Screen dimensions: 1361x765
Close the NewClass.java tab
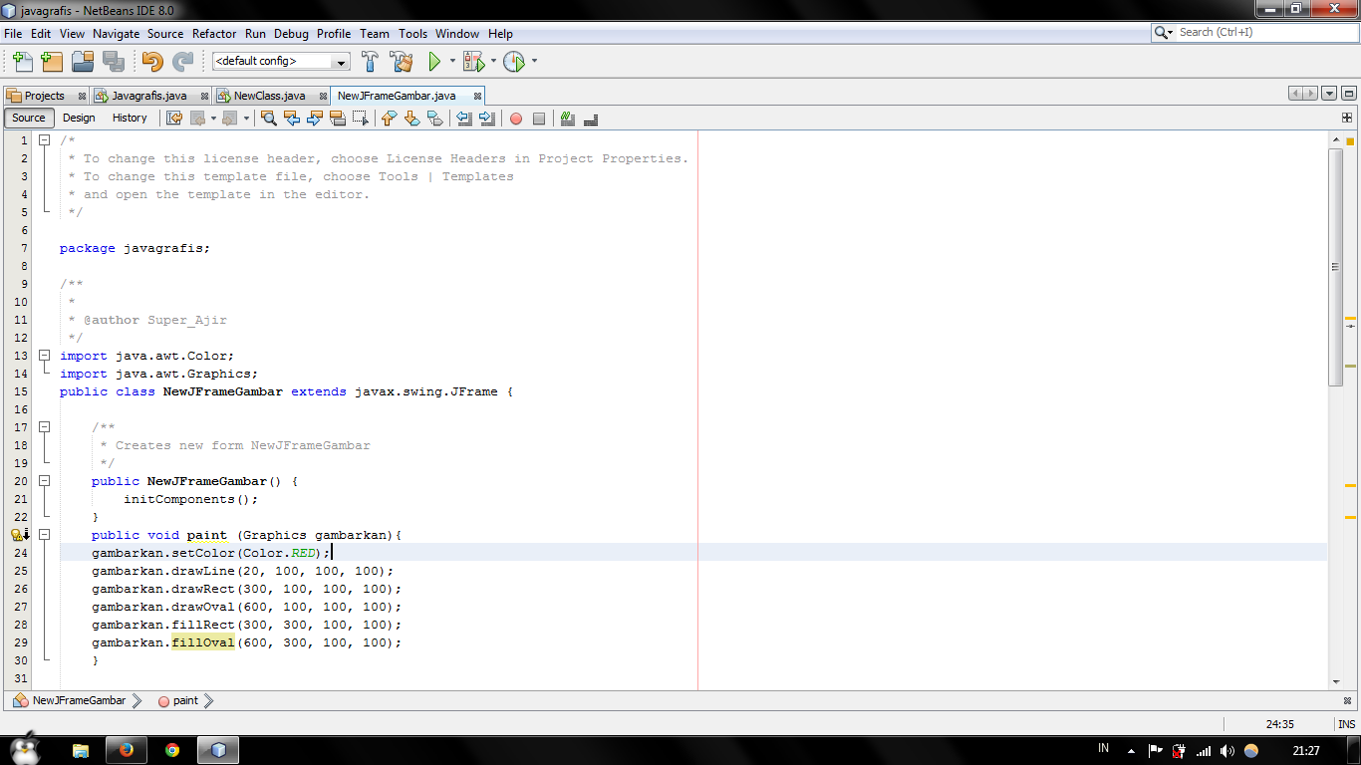[x=325, y=96]
